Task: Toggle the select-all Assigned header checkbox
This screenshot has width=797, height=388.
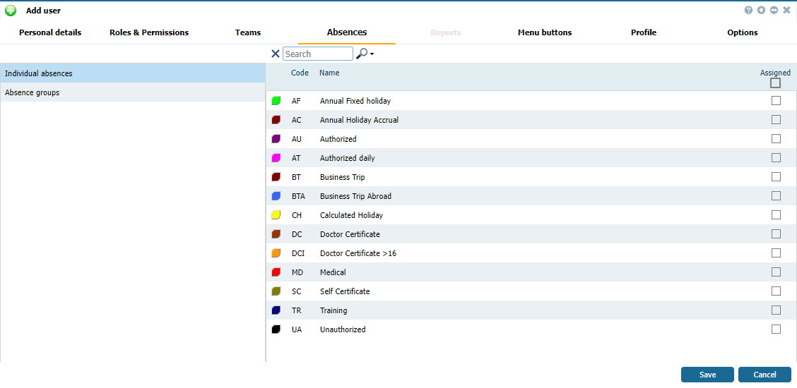Action: [775, 83]
